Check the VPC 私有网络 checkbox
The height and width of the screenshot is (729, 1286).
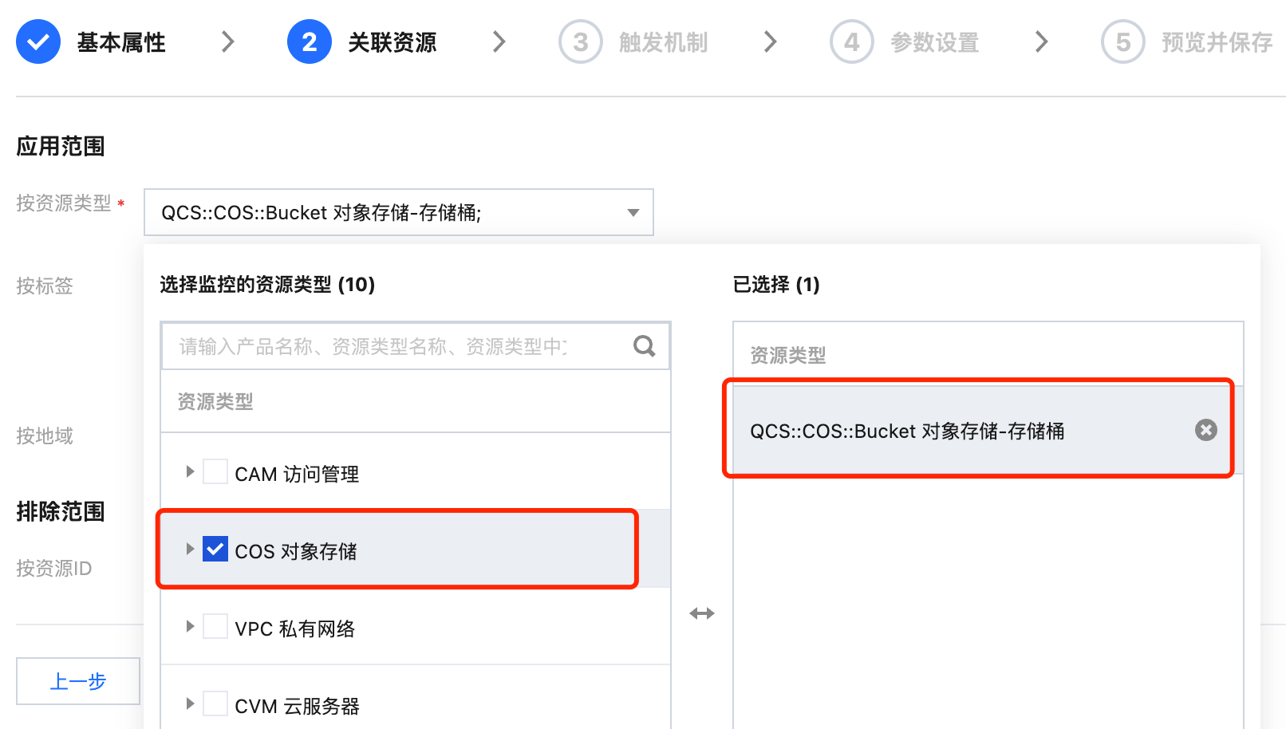[x=215, y=627]
